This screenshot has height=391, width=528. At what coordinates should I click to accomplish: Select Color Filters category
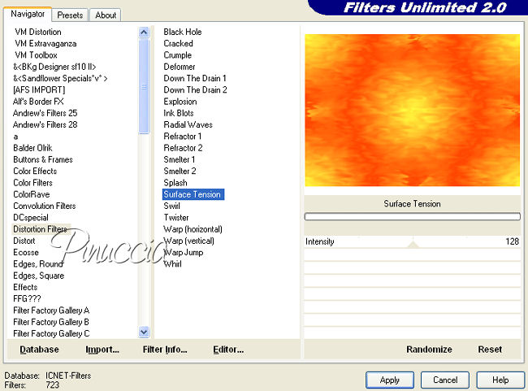tap(32, 183)
